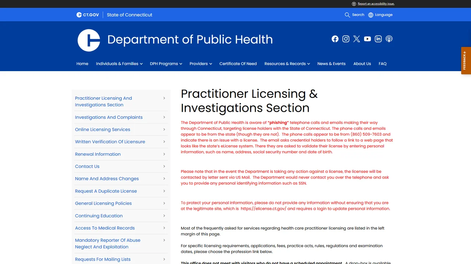
Task: Open the Renewal Information sidebar link
Action: 98,154
